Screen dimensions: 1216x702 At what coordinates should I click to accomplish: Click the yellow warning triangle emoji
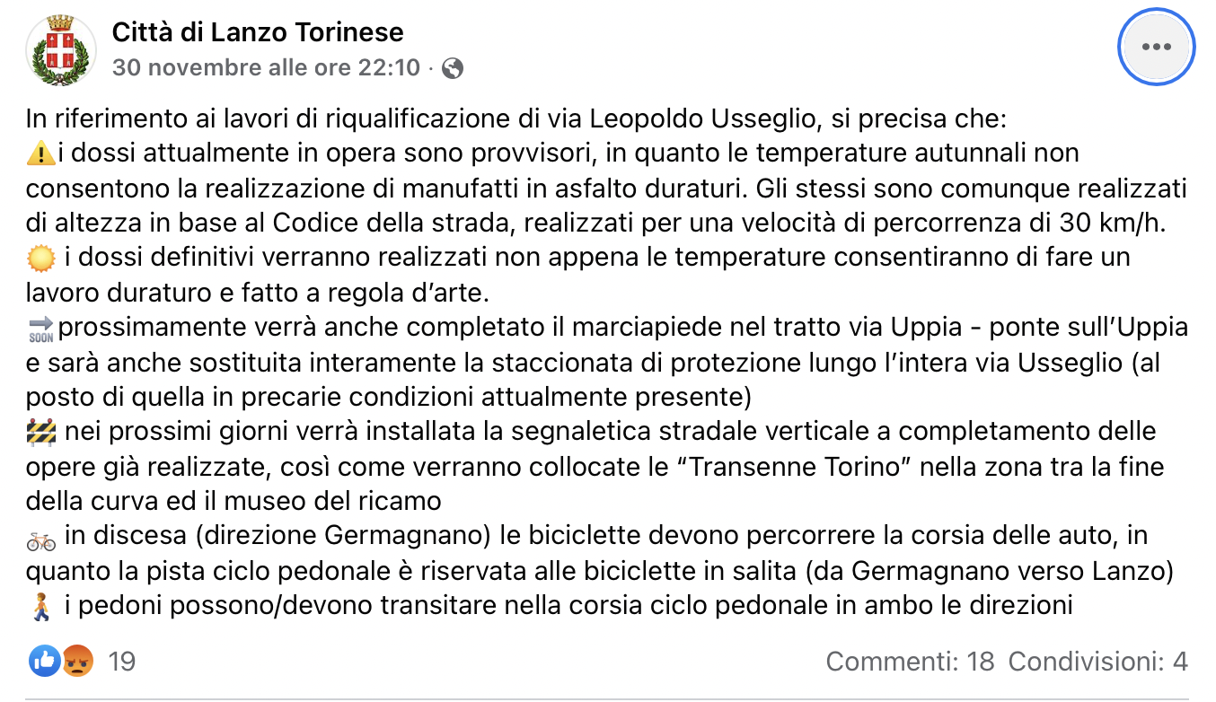click(x=41, y=154)
